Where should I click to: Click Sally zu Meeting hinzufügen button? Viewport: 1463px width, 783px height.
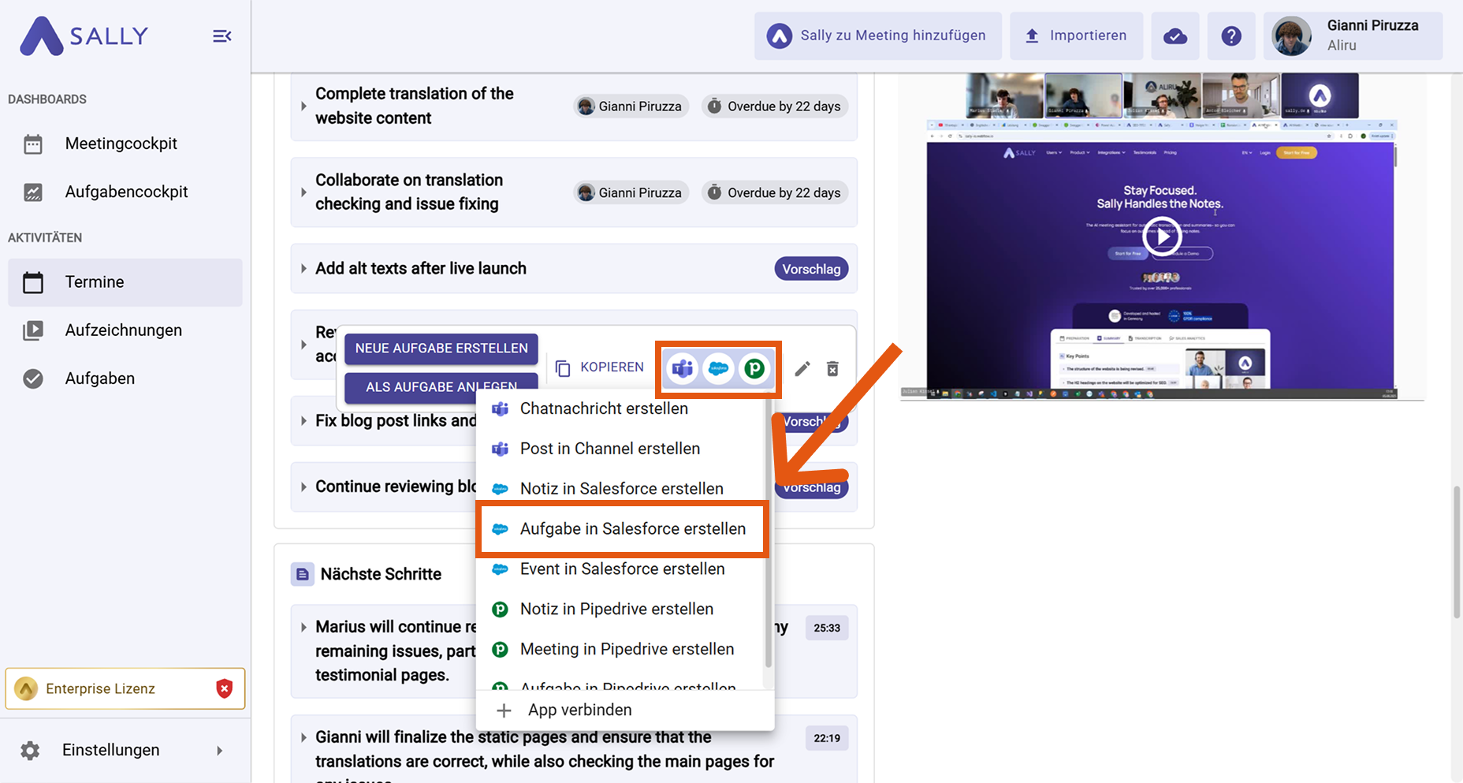[x=877, y=35]
